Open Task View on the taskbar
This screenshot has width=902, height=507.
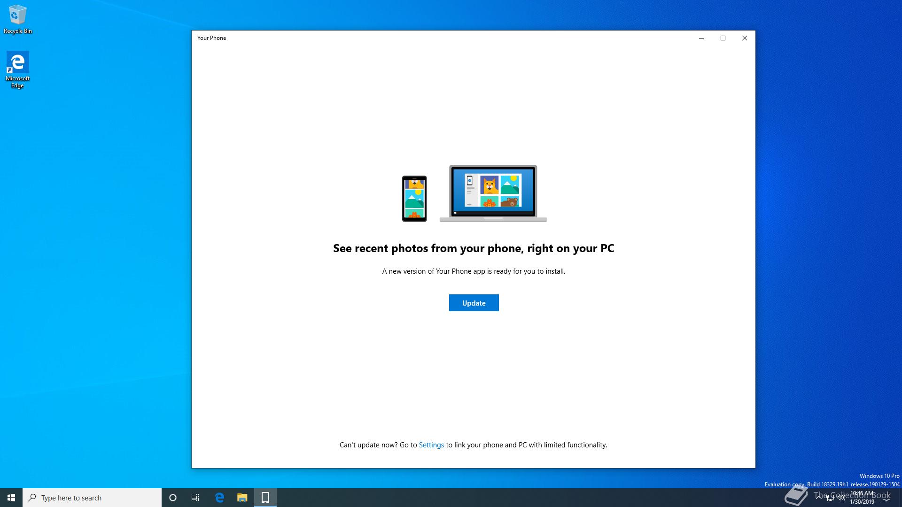195,498
